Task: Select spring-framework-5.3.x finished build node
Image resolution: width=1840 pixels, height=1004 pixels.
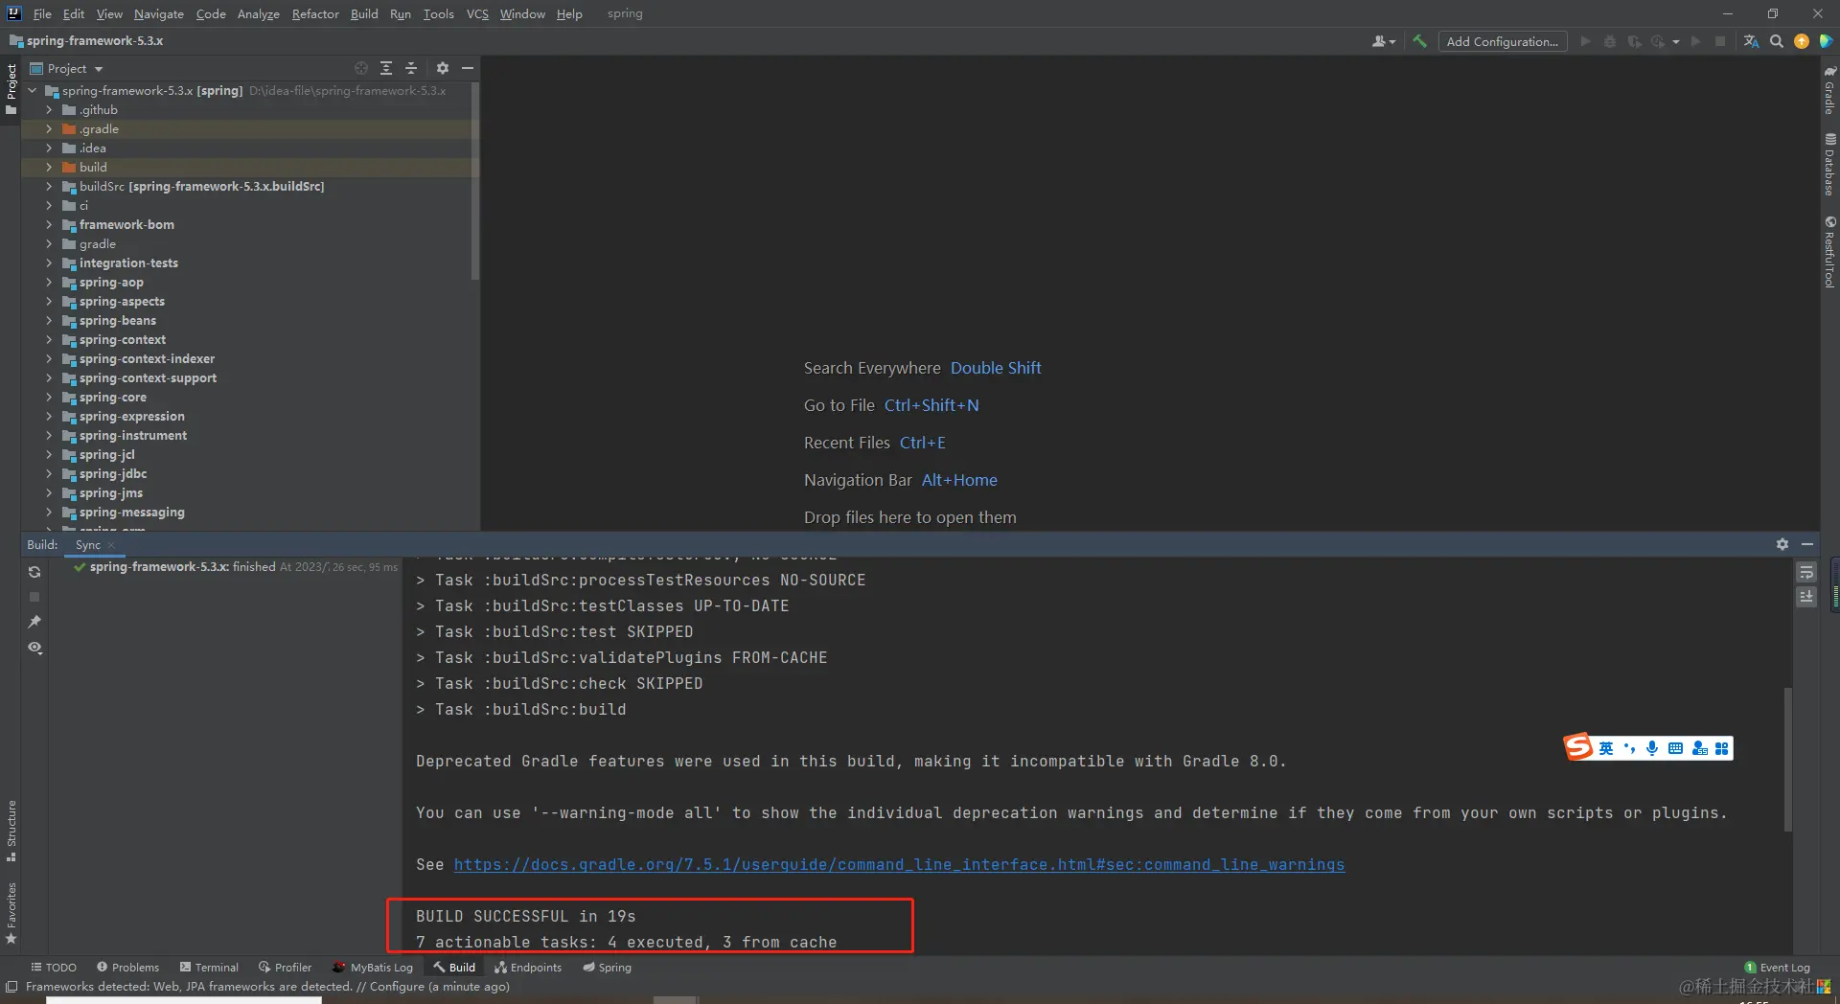Action: click(x=235, y=567)
